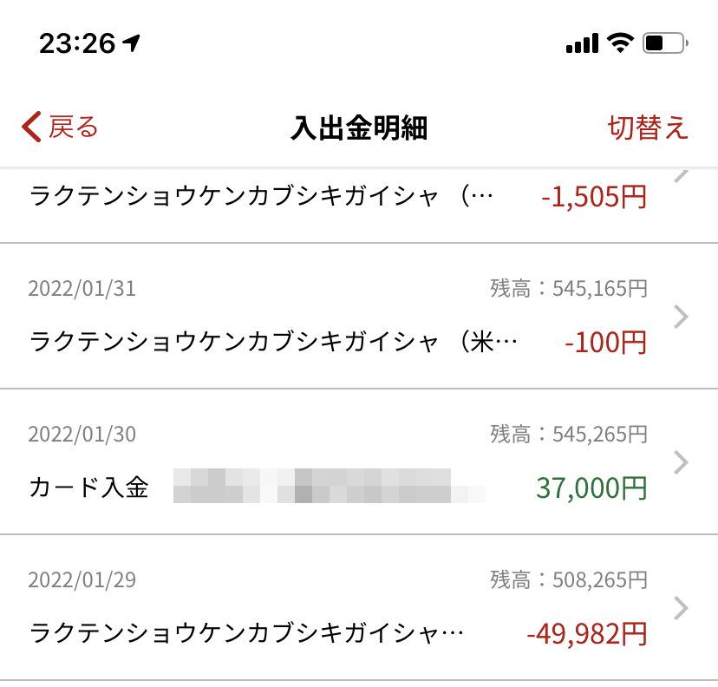Tap the battery status icon
The image size is (718, 687).
(664, 43)
